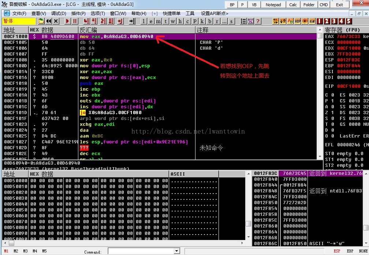Screen dimensions: 369x255
Task: Show handles with the 'h' button
Action: (180, 21)
